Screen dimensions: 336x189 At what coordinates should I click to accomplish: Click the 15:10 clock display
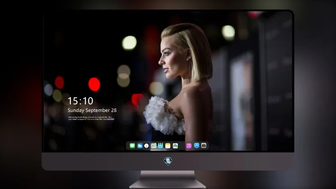click(80, 101)
